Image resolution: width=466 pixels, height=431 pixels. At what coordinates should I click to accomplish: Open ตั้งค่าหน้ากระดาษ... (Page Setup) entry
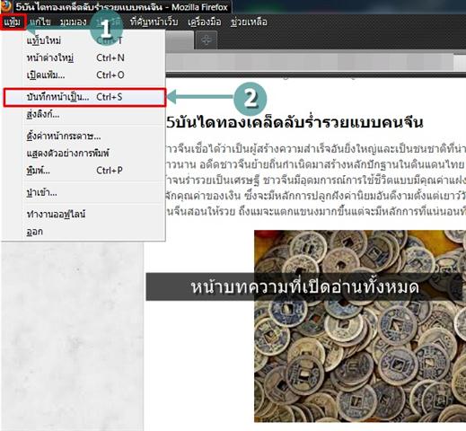[x=84, y=136]
